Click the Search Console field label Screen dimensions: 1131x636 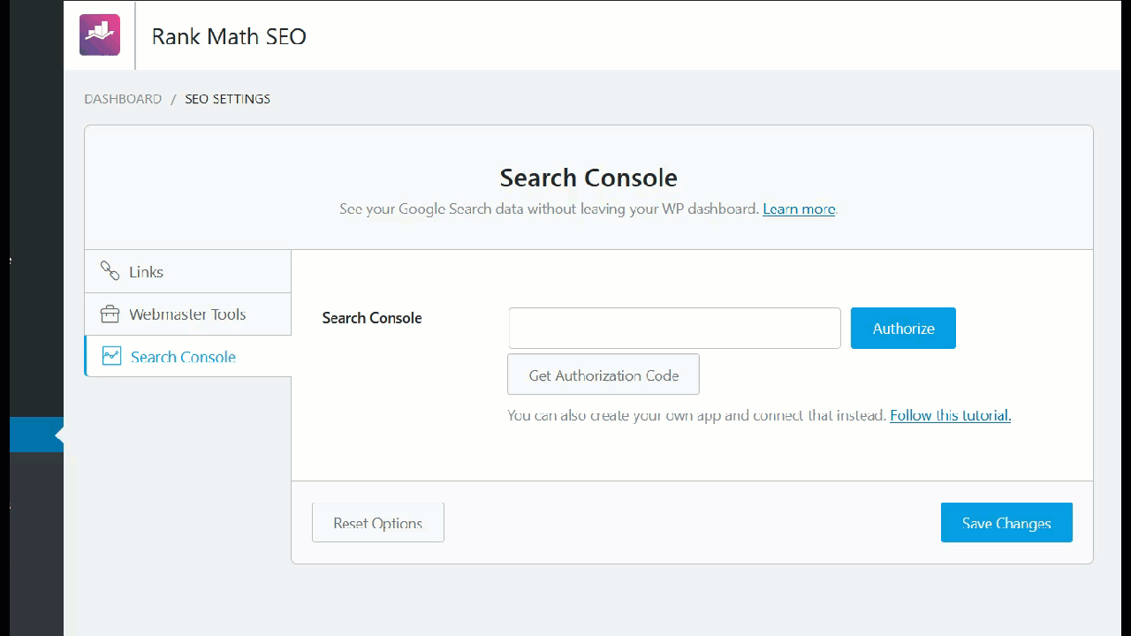tap(372, 318)
